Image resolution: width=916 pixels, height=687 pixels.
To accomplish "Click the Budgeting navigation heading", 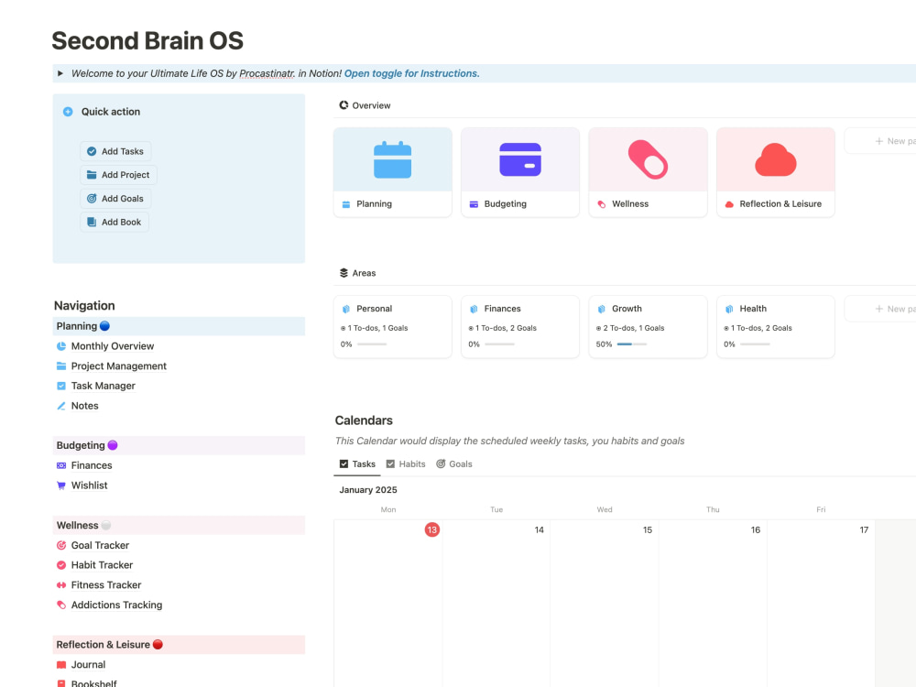I will tap(179, 445).
